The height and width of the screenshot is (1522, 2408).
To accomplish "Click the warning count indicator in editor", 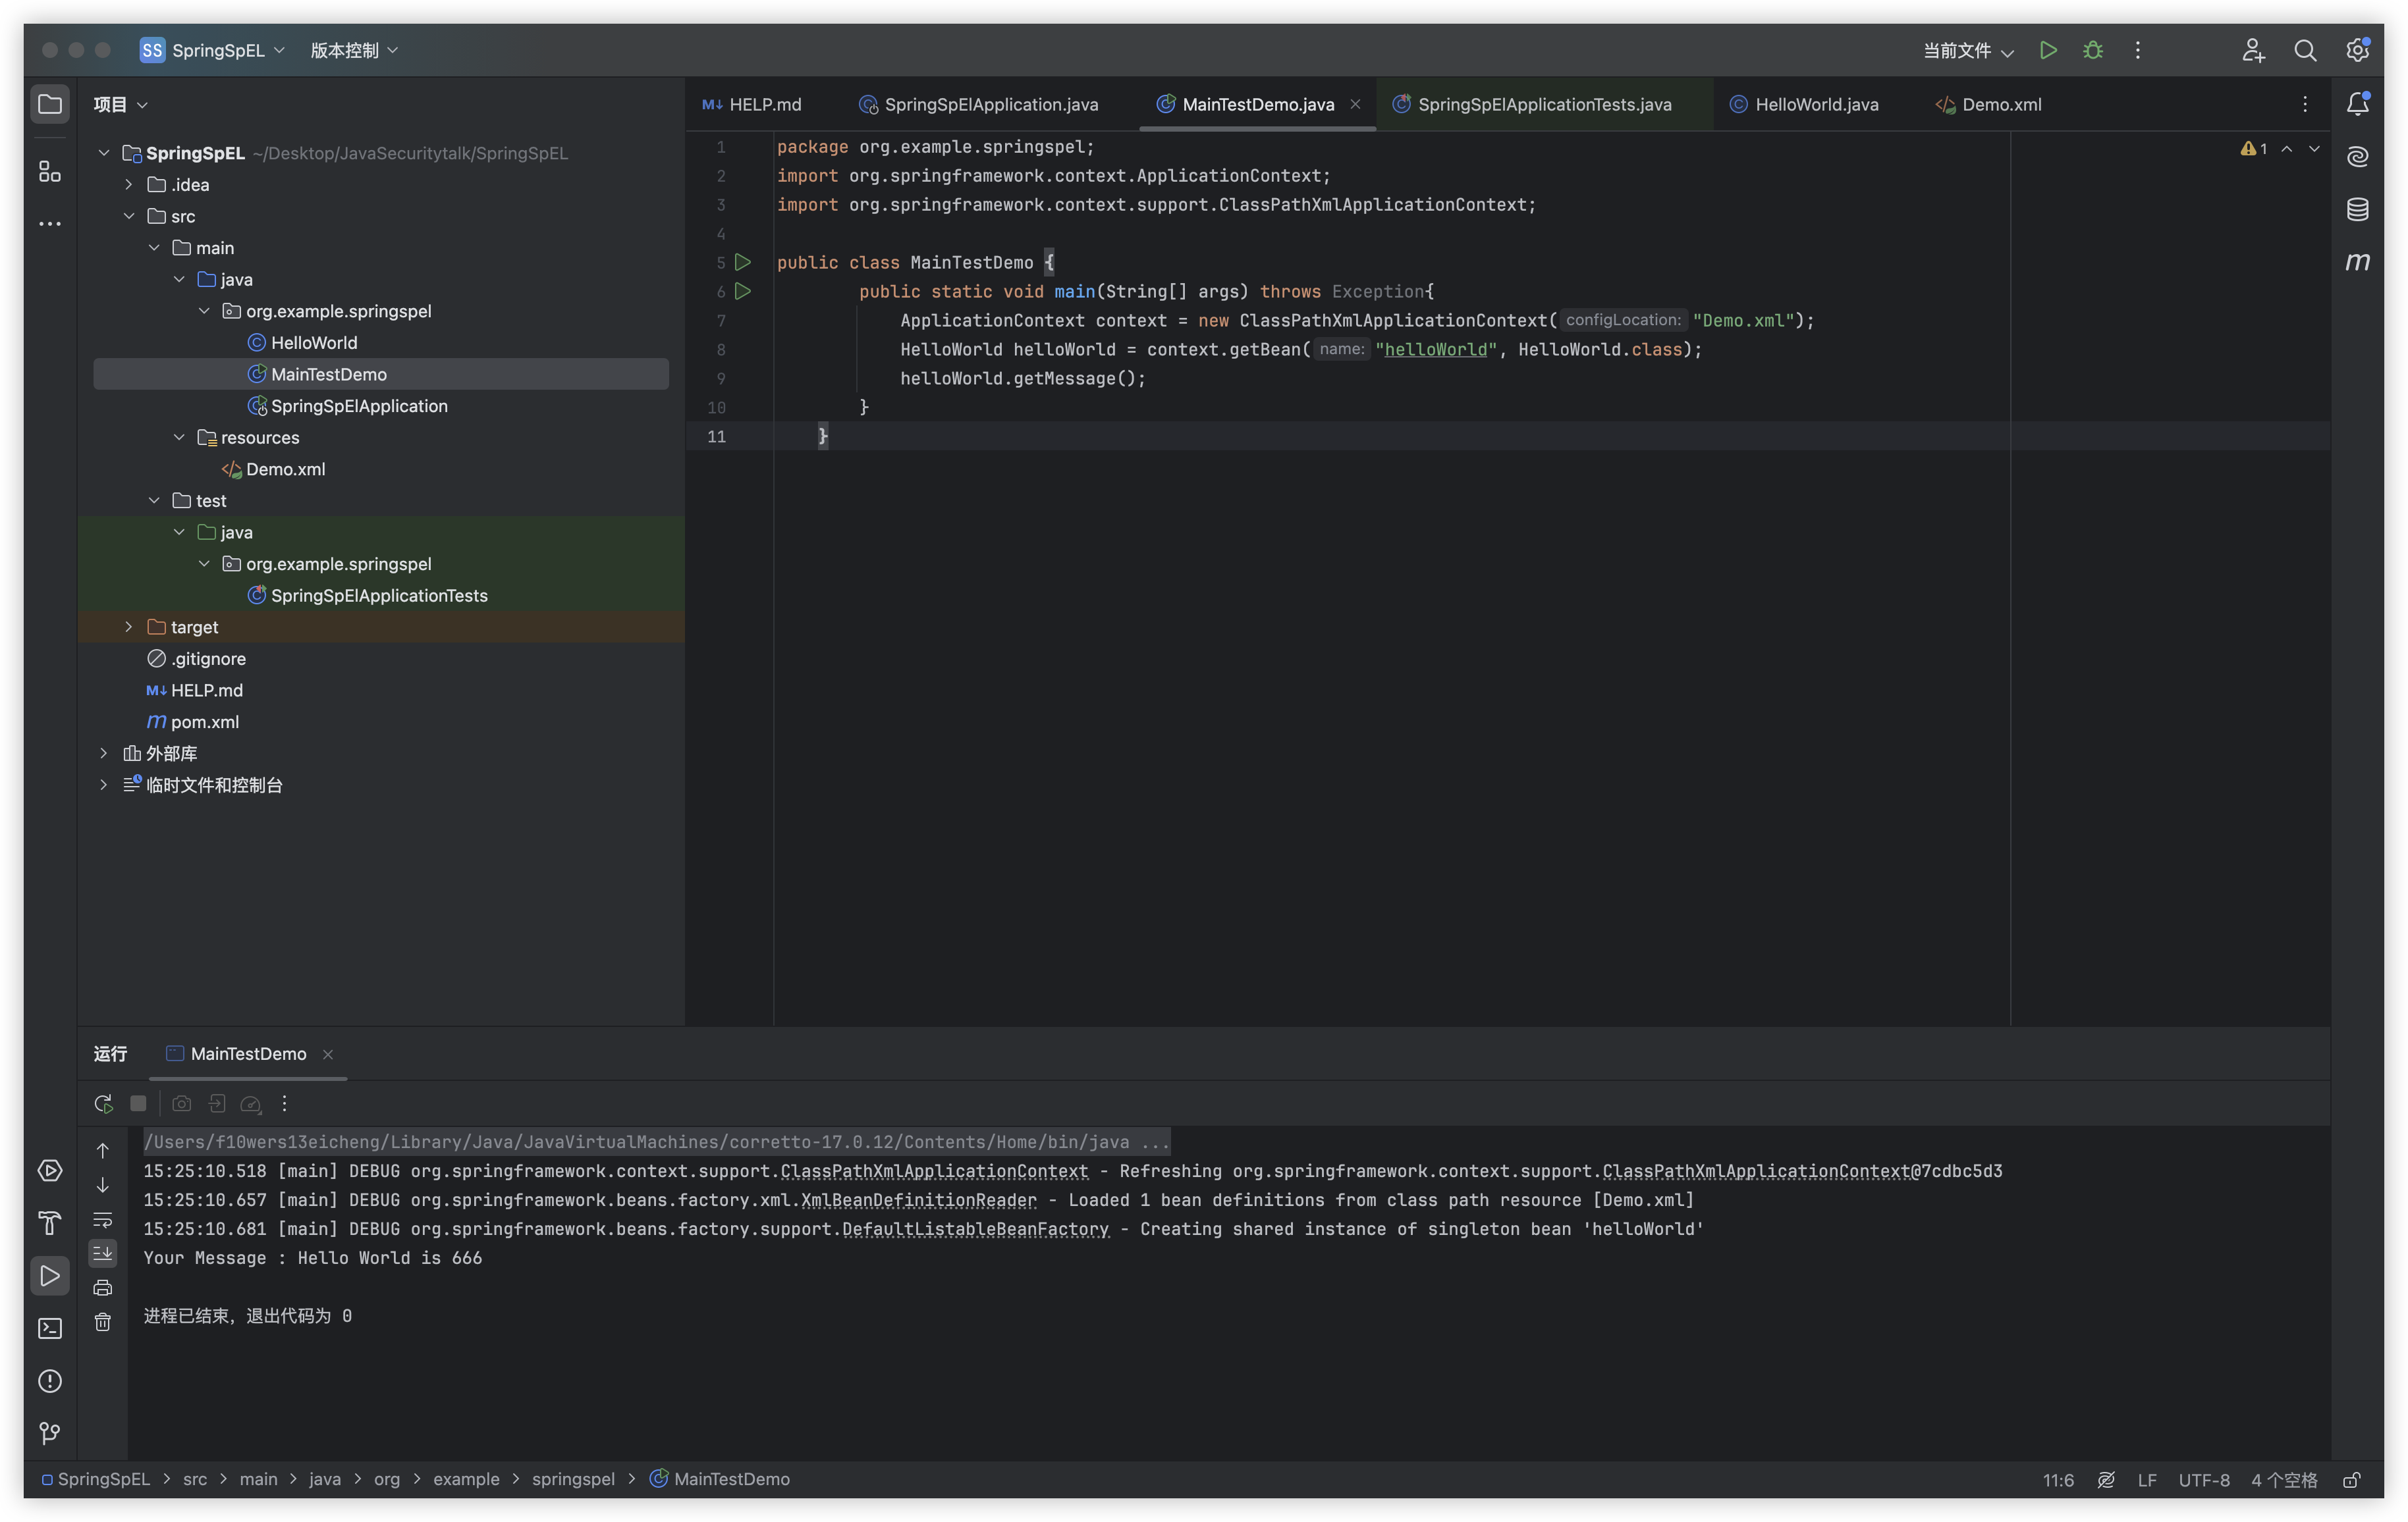I will (x=2253, y=148).
